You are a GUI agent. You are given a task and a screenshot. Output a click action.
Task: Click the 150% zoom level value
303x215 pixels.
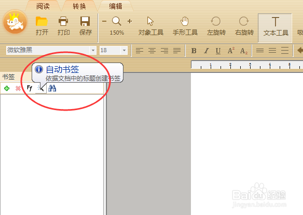[x=117, y=33]
